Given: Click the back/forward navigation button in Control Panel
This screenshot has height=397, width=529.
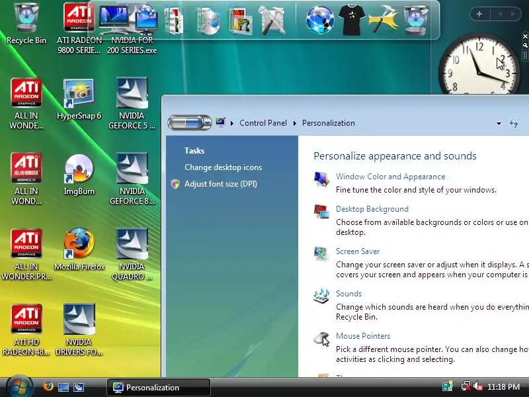Looking at the screenshot, I should 190,122.
